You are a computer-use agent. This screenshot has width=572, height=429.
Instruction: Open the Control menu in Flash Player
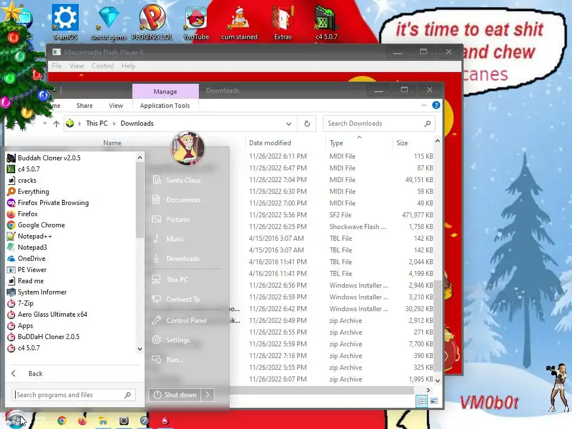pyautogui.click(x=103, y=66)
